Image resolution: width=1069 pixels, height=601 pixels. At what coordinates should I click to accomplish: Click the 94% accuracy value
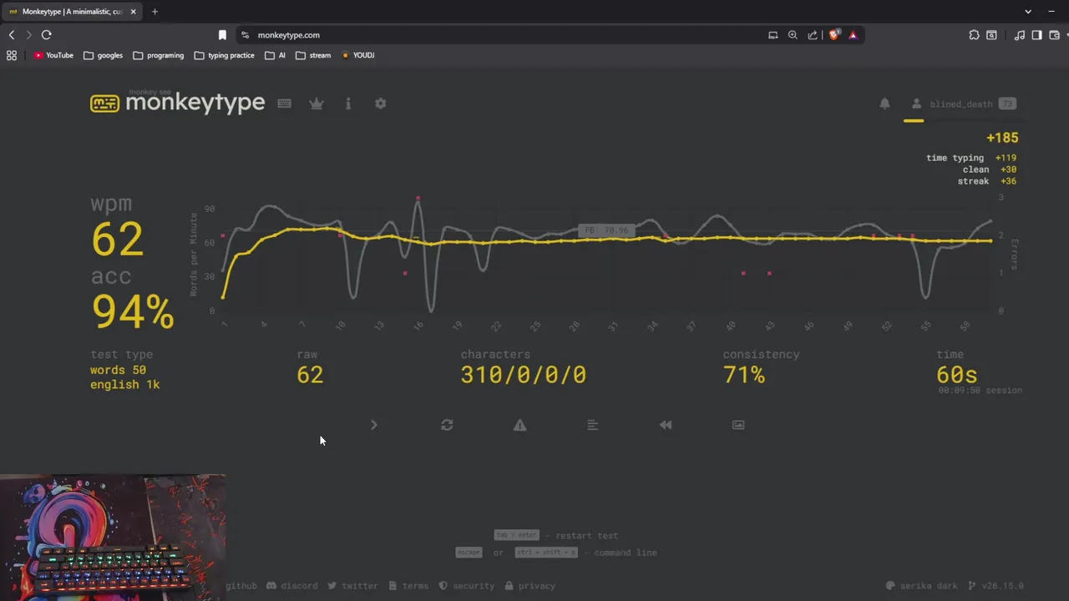[133, 311]
